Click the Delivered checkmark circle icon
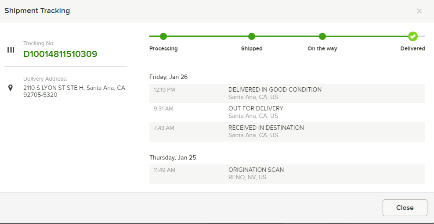Viewport: 434px width, 224px height. click(x=412, y=36)
